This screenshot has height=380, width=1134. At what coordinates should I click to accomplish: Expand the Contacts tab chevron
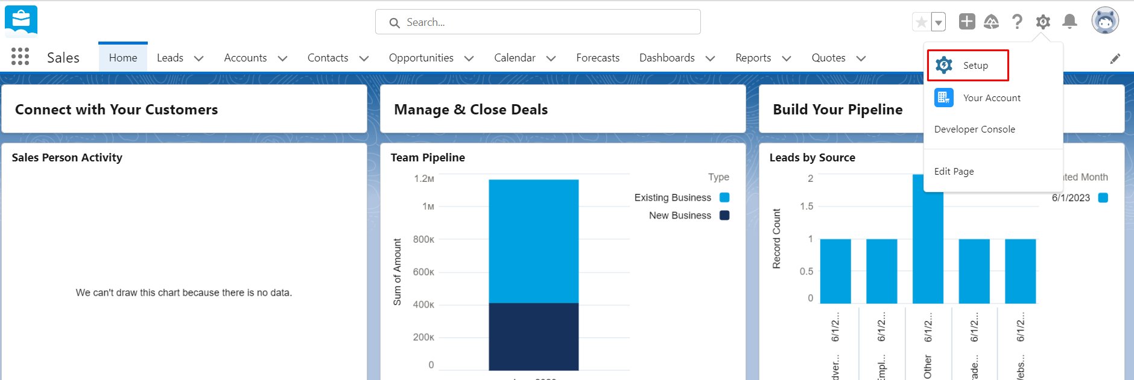(364, 58)
